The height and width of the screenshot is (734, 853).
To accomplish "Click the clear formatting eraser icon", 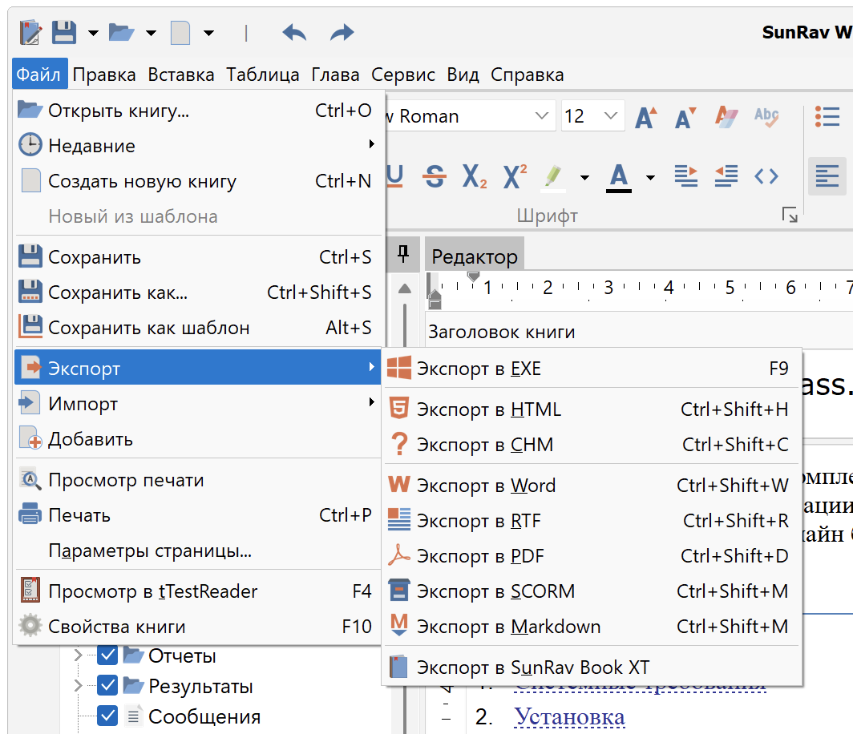I will click(726, 117).
